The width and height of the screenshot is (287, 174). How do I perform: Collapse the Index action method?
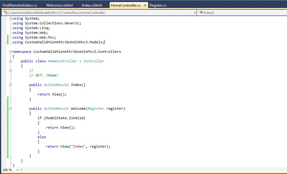[10, 84]
